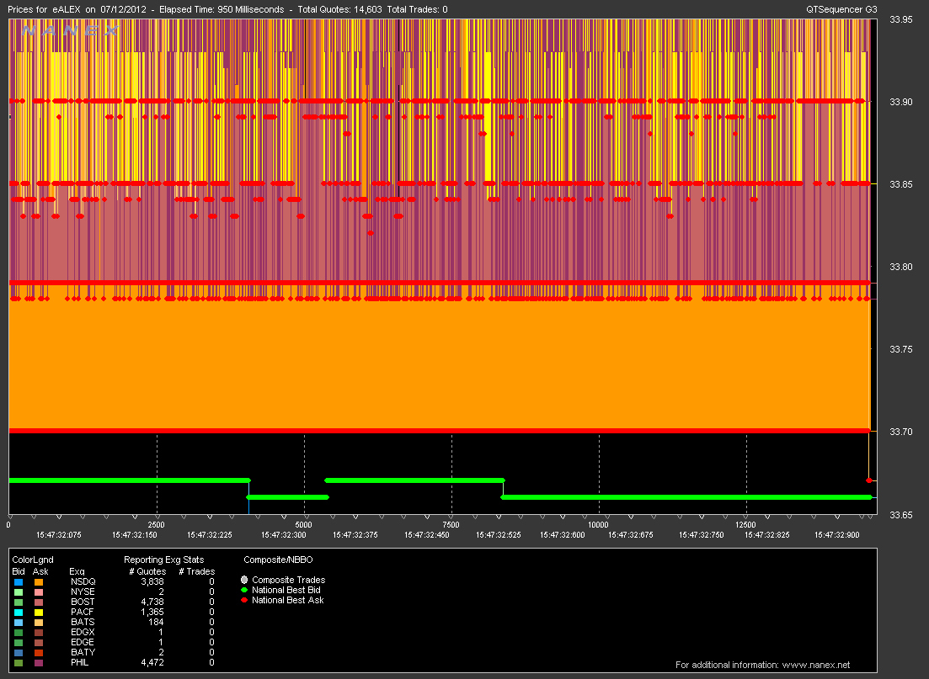Click the 'BATS' exchange row label
The height and width of the screenshot is (679, 929).
point(83,622)
